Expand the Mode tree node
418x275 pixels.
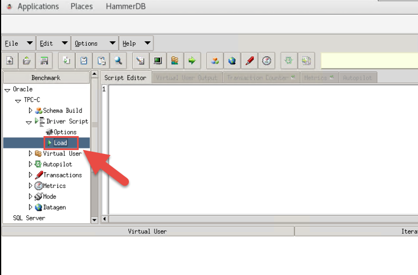coord(30,196)
